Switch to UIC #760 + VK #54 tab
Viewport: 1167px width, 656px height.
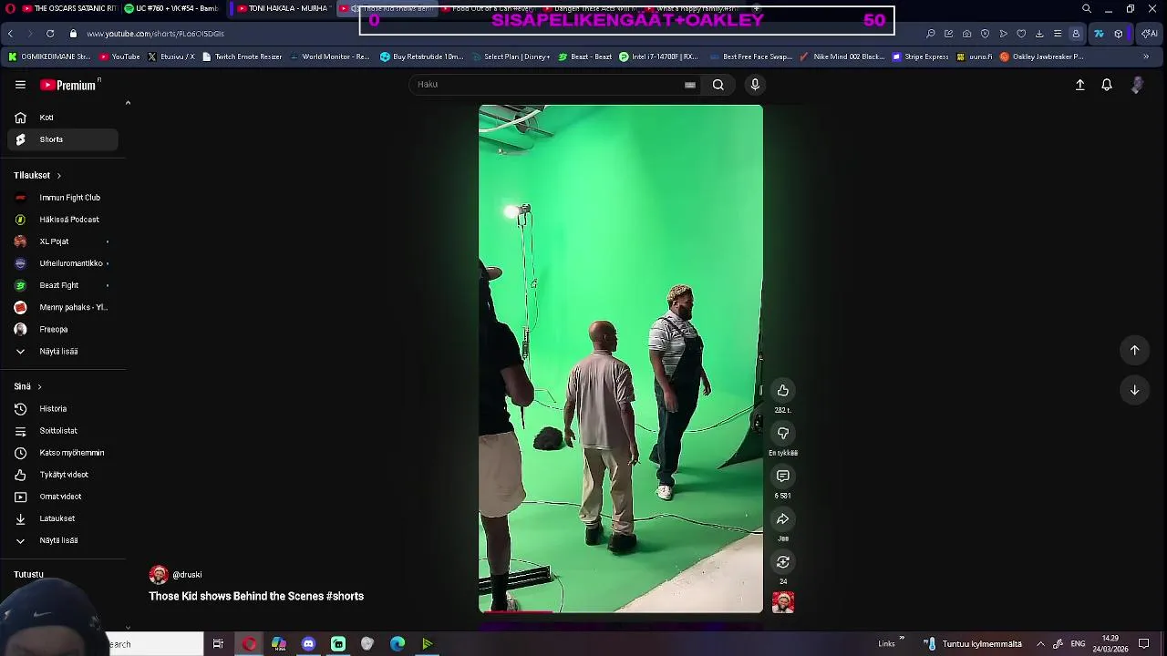[172, 8]
